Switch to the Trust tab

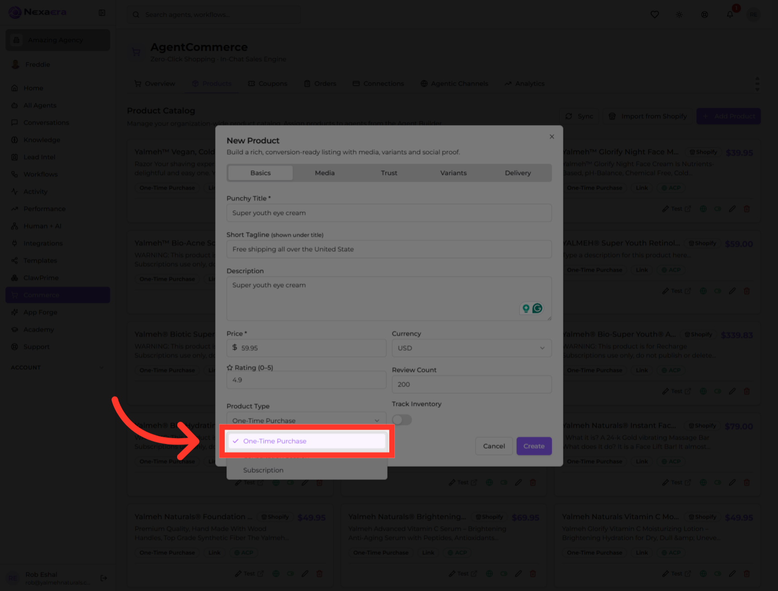389,173
